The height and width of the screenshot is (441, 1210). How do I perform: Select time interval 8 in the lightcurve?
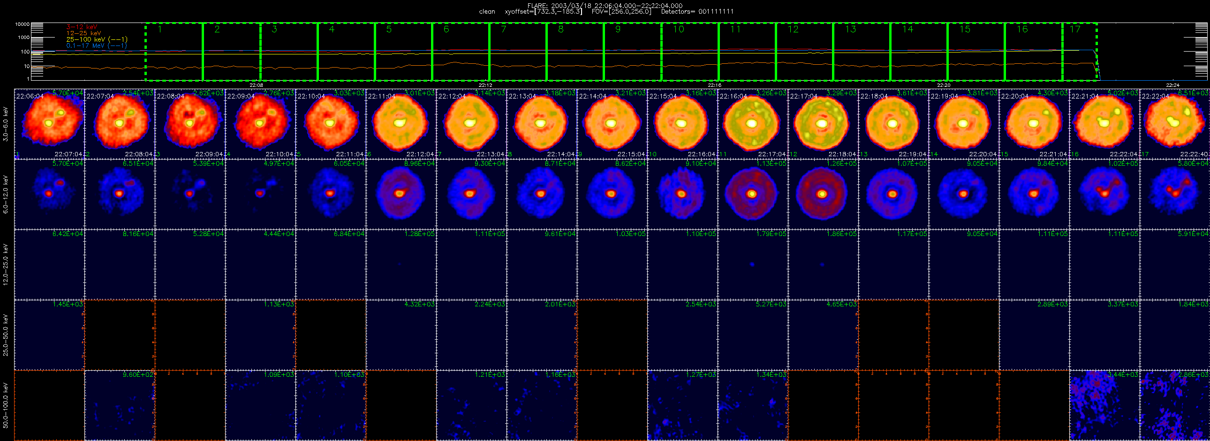(575, 52)
